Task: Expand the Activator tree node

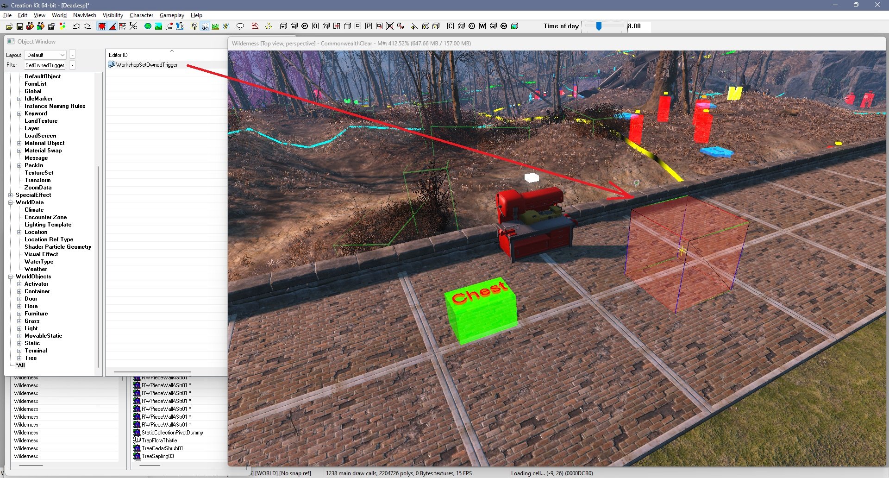Action: click(x=19, y=284)
